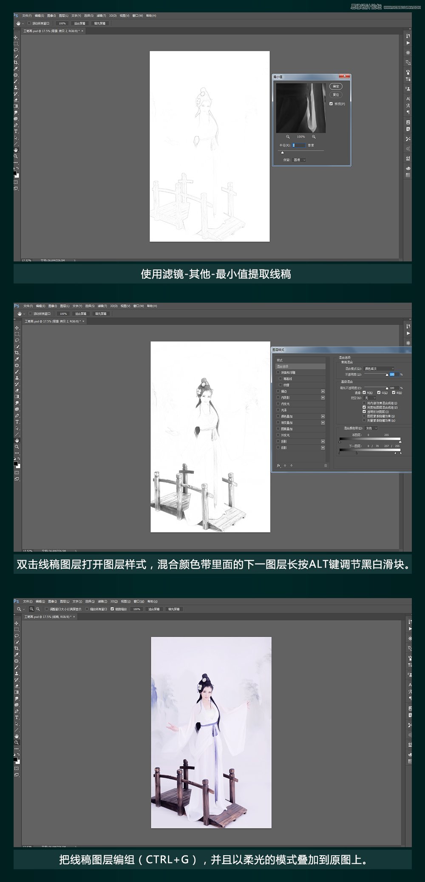Screen dimensions: 425x882
Task: Open the 窗口 menu in the 线稿 document window
Action: [138, 601]
